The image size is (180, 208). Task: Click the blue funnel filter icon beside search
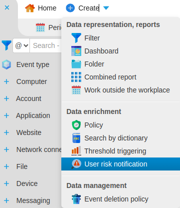tap(6, 45)
